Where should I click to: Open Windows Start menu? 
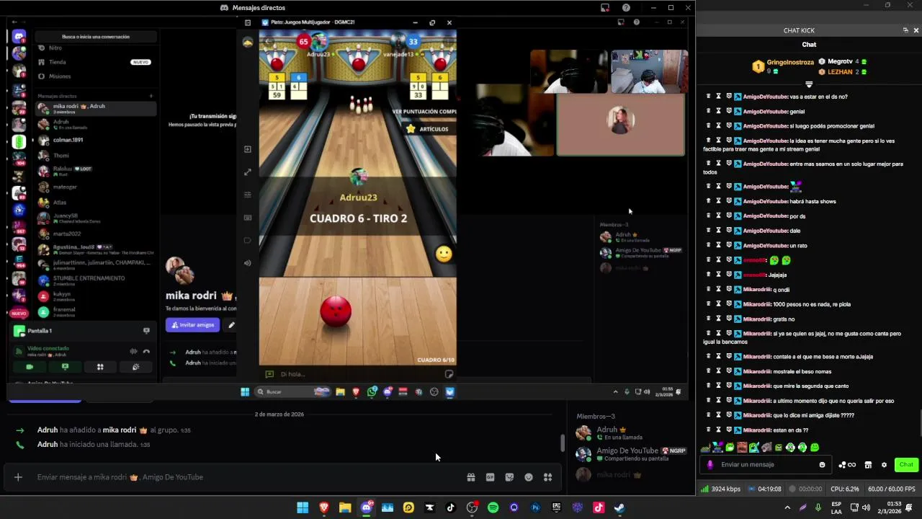[x=303, y=507]
